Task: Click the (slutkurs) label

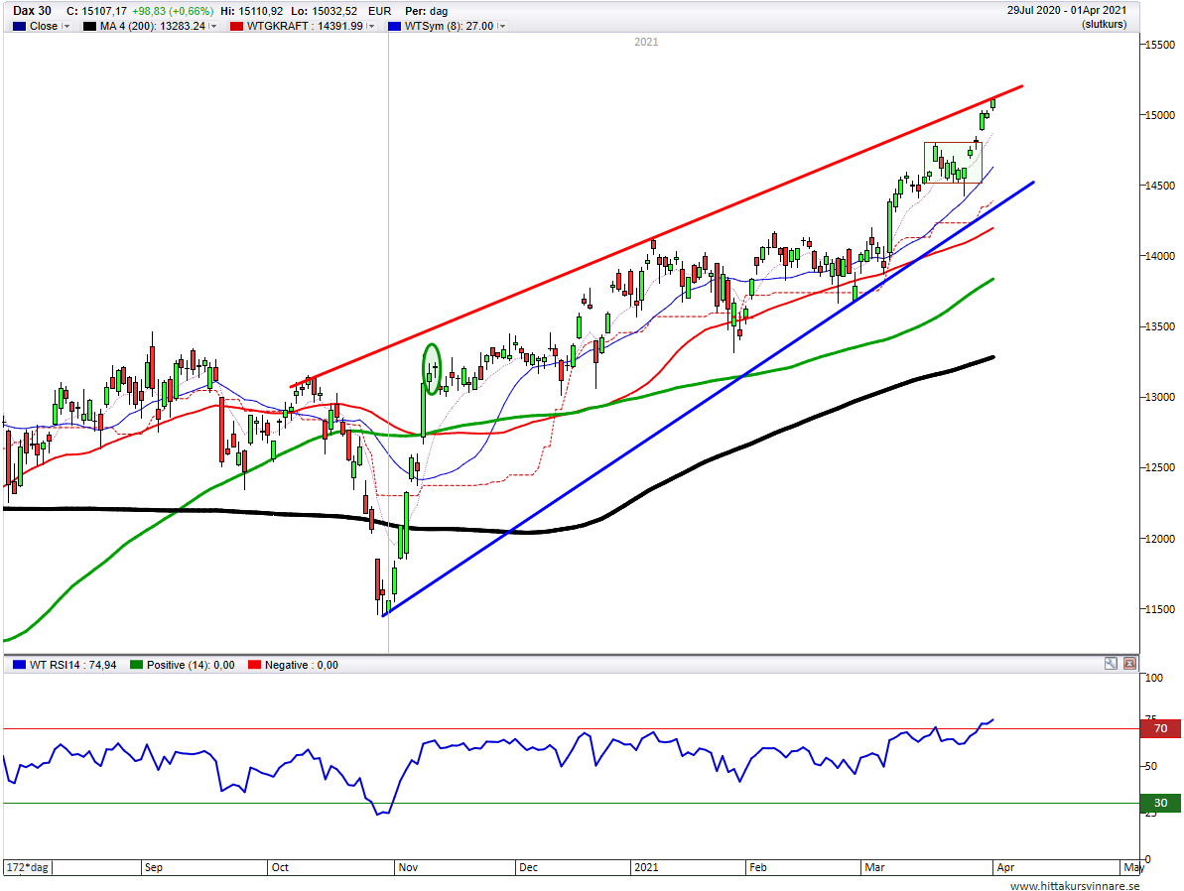Action: coord(1104,24)
